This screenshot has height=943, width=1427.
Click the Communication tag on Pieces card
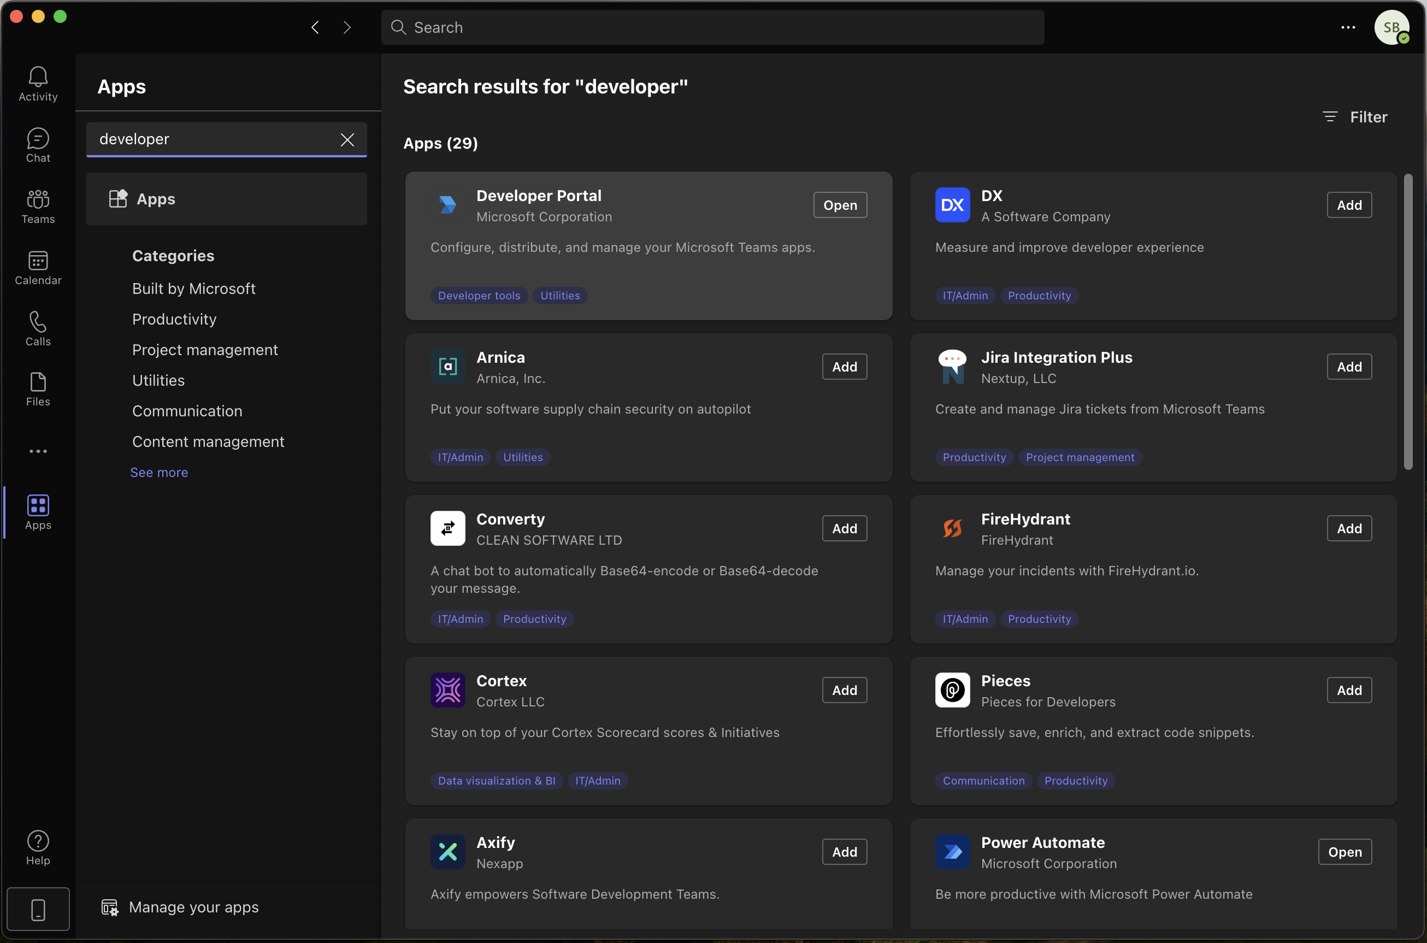(984, 781)
